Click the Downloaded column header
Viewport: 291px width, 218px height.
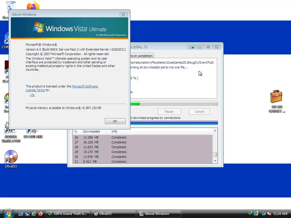(95, 131)
